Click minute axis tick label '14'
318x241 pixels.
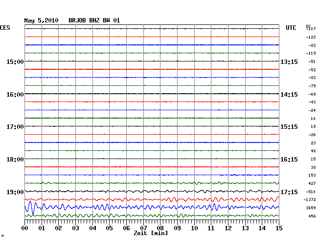[262, 228]
